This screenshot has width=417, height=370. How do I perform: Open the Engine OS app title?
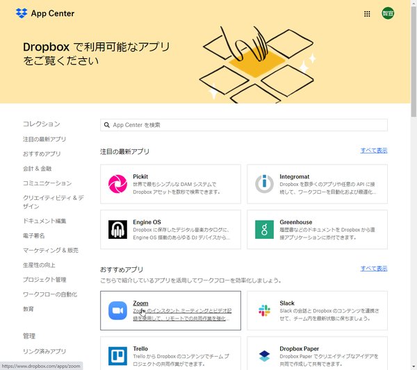tap(147, 222)
